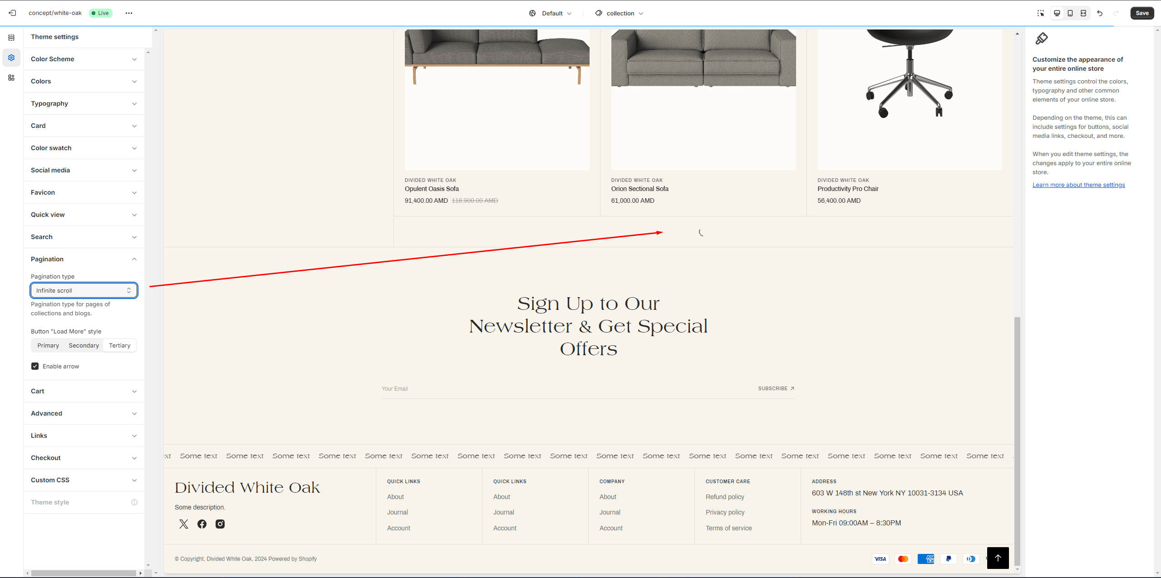Image resolution: width=1161 pixels, height=578 pixels.
Task: Choose Secondary Load More button style
Action: [84, 345]
